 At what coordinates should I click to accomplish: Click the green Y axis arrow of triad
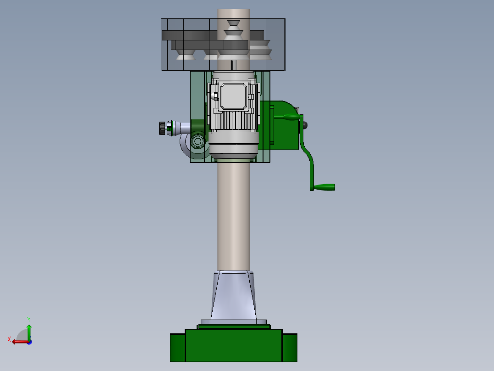29,332
